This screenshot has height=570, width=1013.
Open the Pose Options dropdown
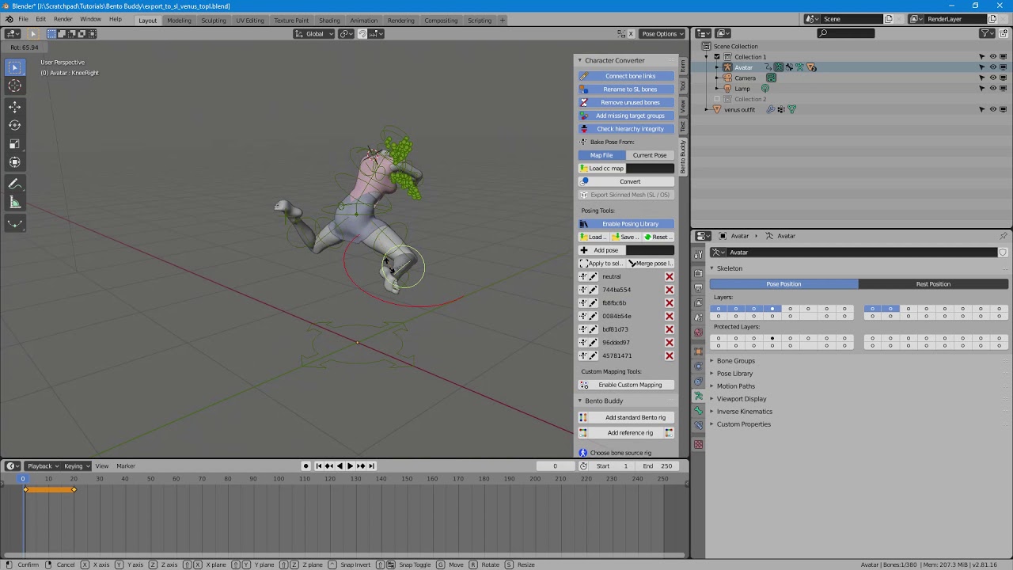click(661, 33)
